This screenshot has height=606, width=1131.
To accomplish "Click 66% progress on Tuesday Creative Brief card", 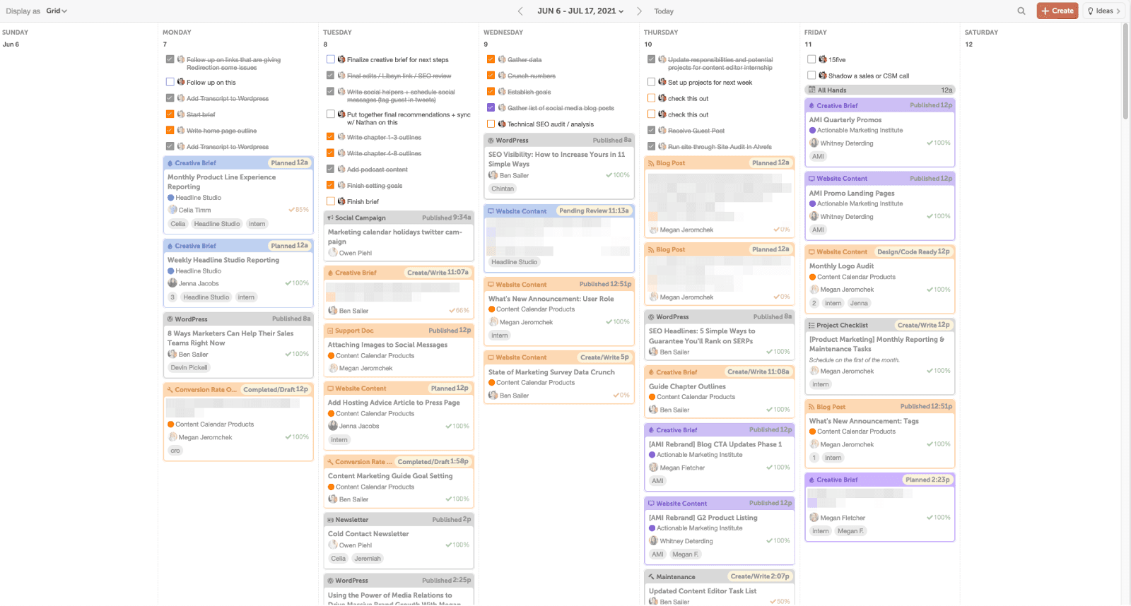I will [x=459, y=311].
